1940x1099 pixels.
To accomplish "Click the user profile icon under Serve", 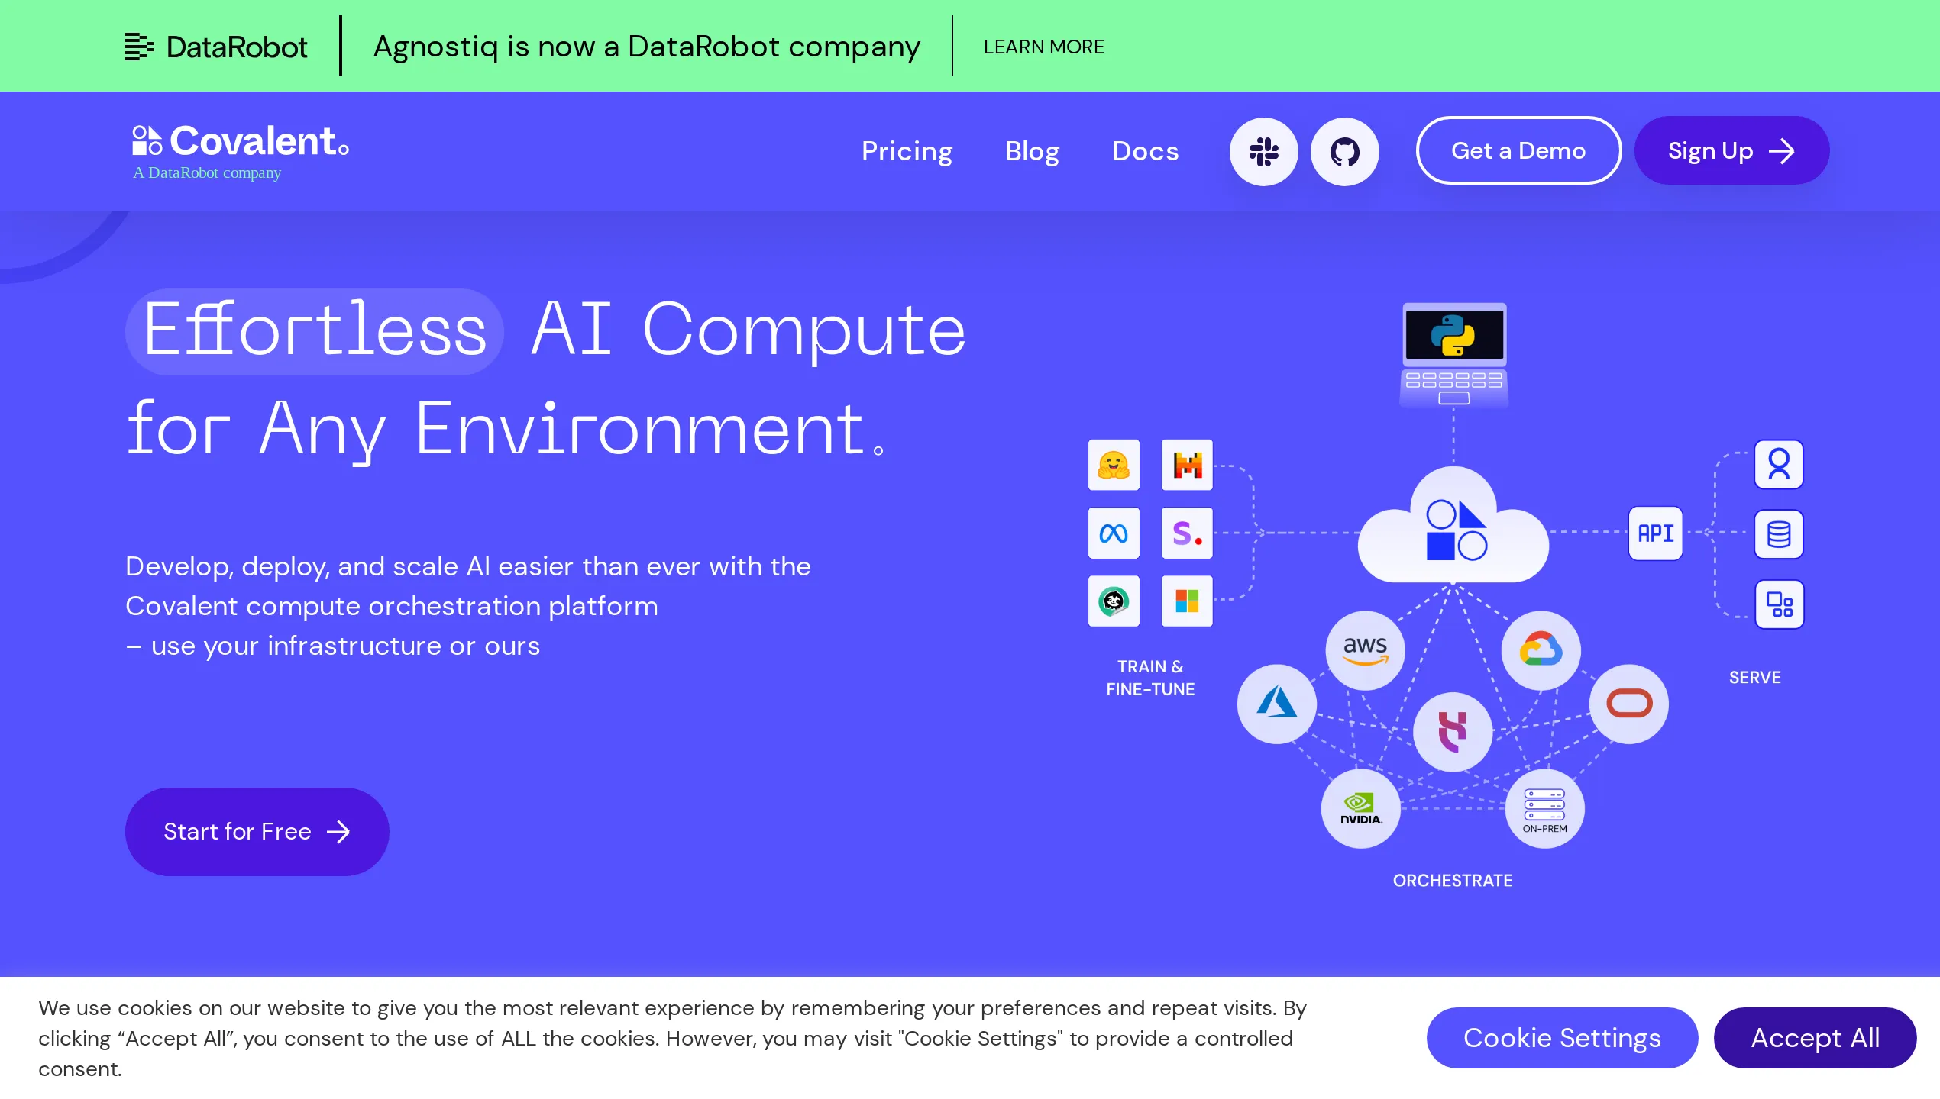I will [x=1779, y=464].
